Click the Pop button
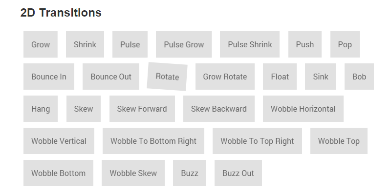This screenshot has width=391, height=195. point(345,44)
